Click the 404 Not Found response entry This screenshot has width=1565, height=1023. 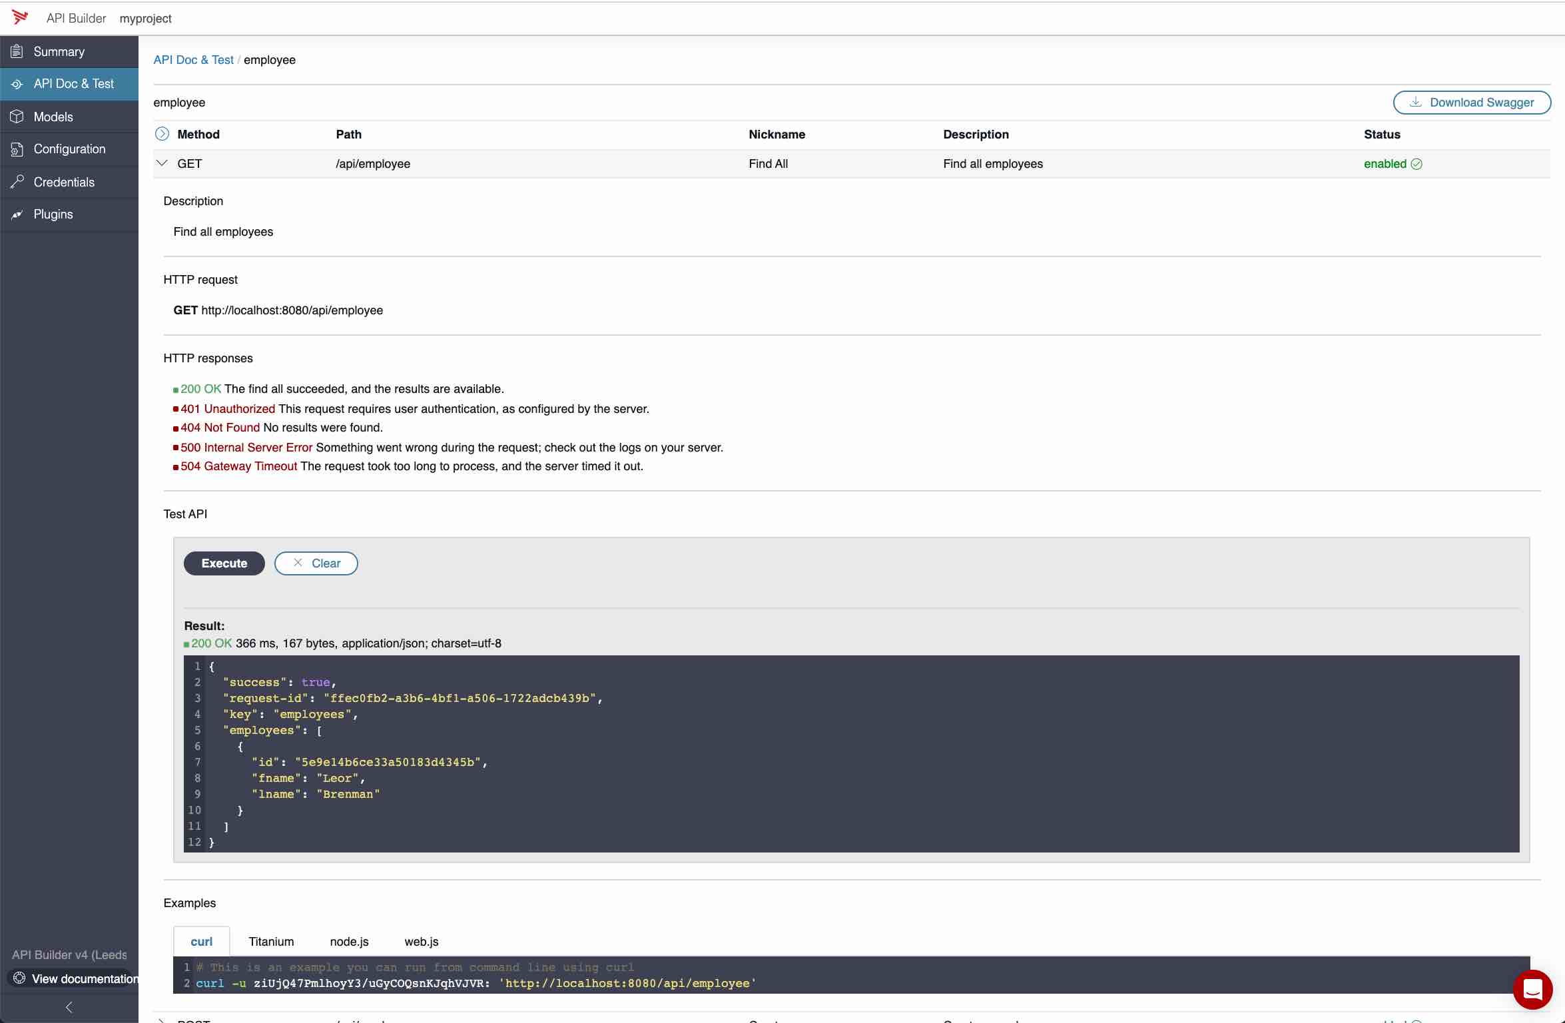pyautogui.click(x=278, y=428)
